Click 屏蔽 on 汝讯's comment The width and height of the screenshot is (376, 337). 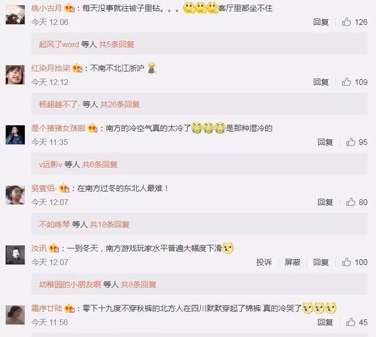point(292,262)
